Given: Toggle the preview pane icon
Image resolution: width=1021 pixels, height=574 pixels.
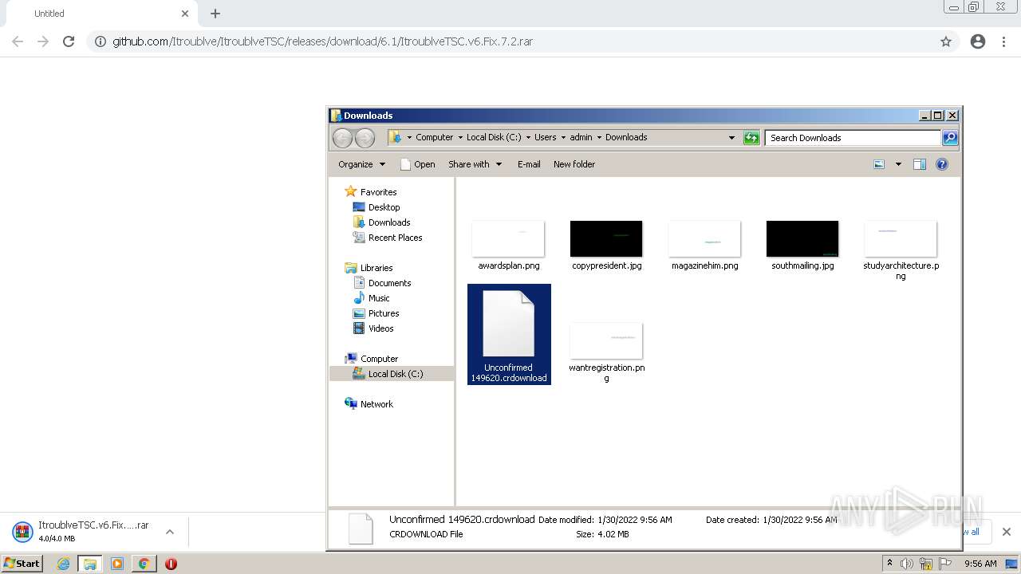Looking at the screenshot, I should tap(920, 164).
